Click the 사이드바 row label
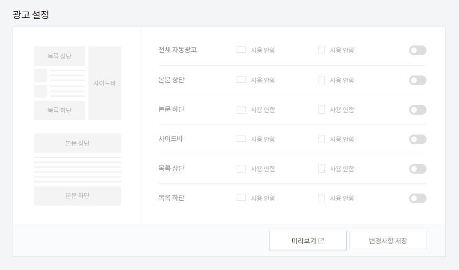This screenshot has width=459, height=270. coord(171,139)
